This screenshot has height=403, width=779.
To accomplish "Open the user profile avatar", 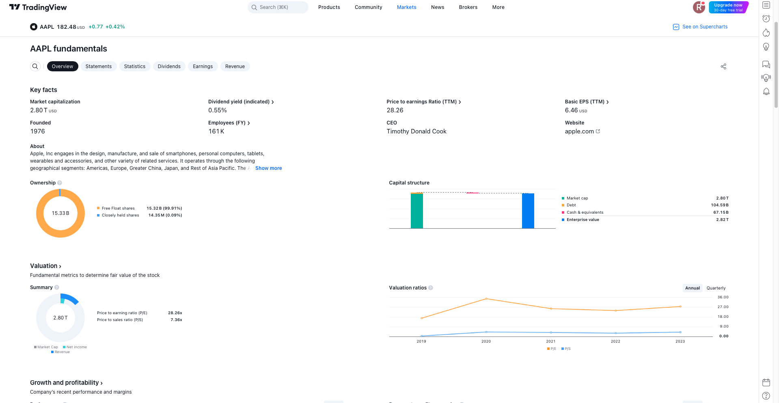I will click(699, 7).
